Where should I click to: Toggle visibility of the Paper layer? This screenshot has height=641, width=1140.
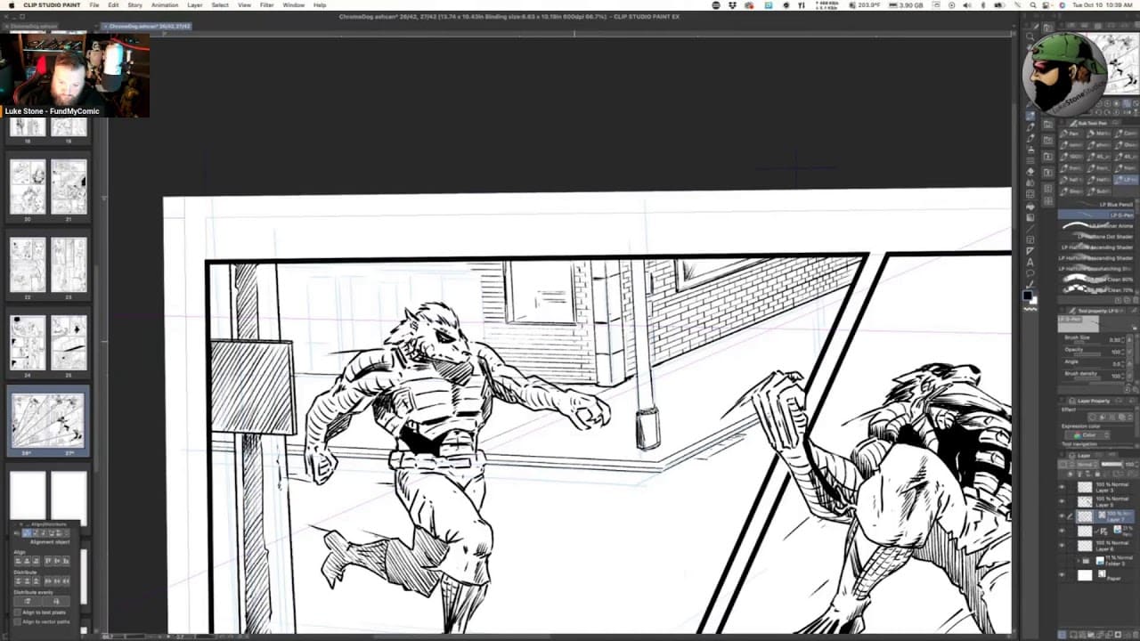point(1061,575)
